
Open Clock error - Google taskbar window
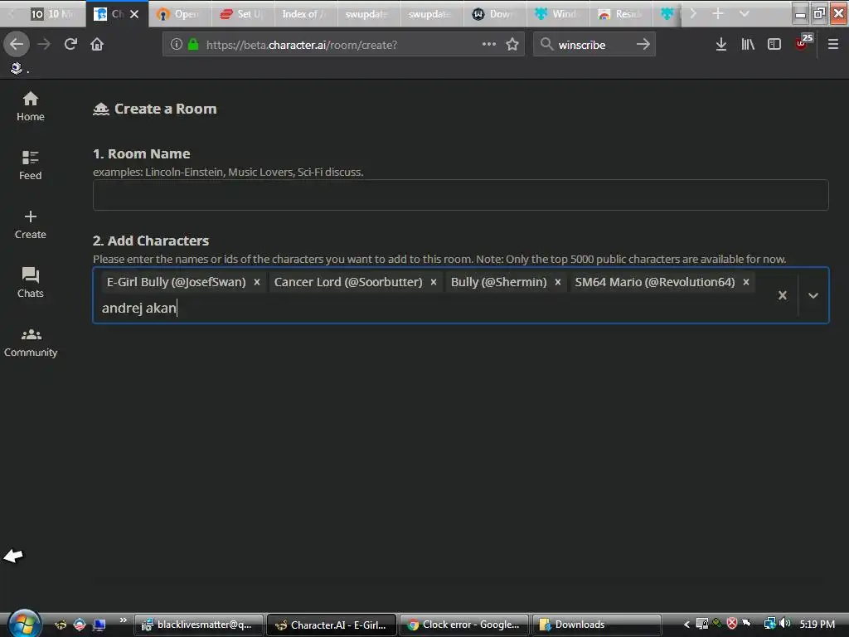pyautogui.click(x=463, y=625)
